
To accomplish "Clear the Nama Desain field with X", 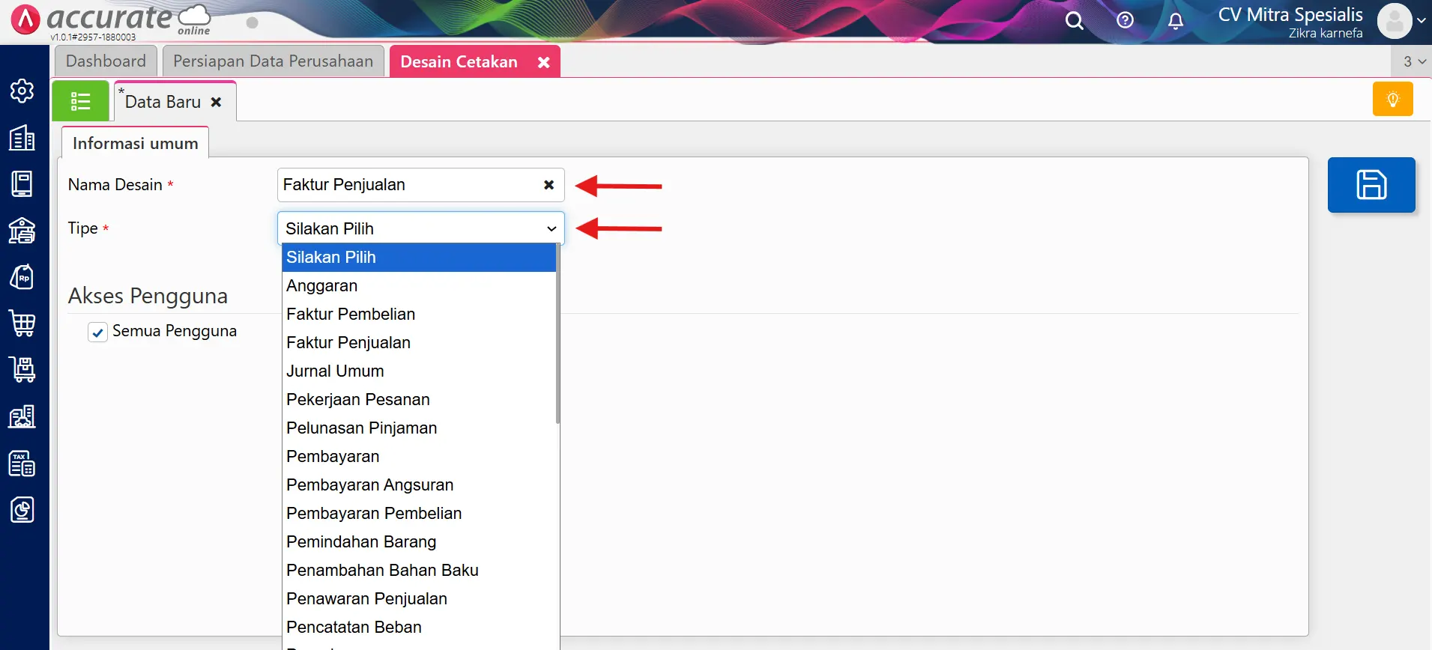I will pyautogui.click(x=549, y=185).
